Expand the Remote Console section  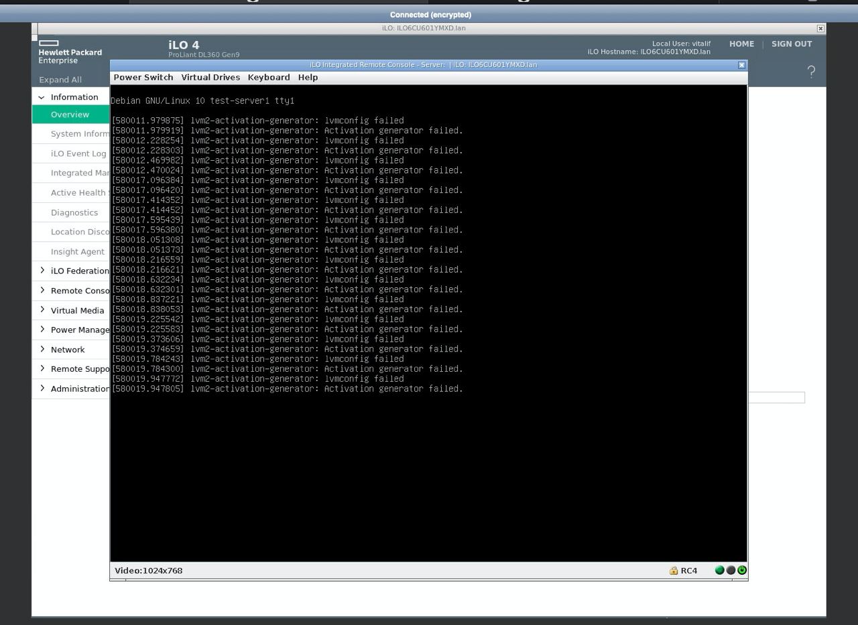point(43,291)
